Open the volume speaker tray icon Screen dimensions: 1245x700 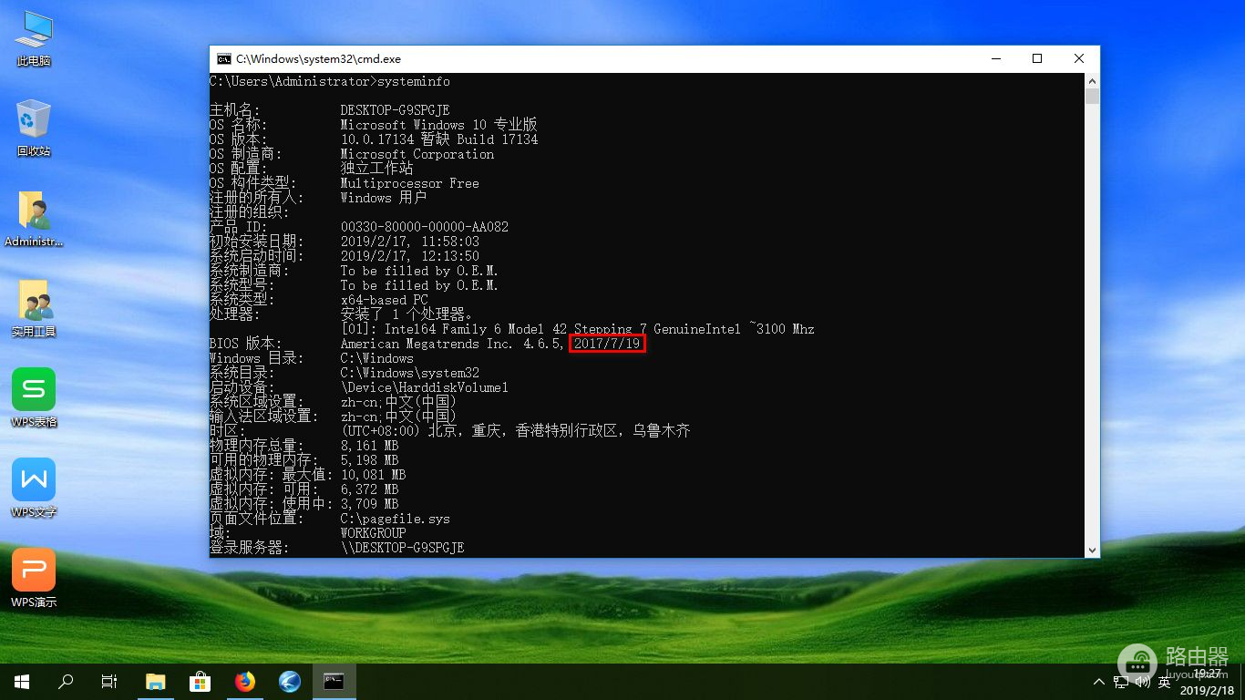point(1143,682)
